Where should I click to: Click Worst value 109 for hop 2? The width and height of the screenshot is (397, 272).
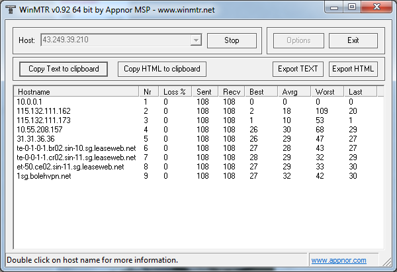point(322,111)
